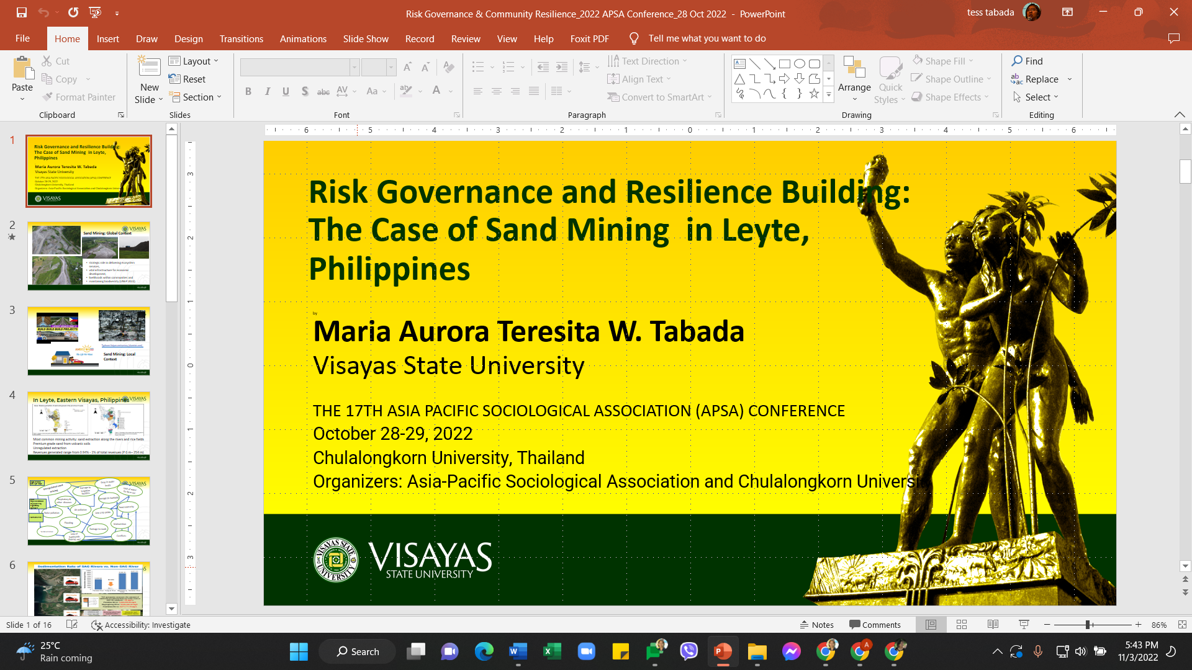Switch to Slide Sorter view icon
Screen dimensions: 1192x670
tap(962, 625)
